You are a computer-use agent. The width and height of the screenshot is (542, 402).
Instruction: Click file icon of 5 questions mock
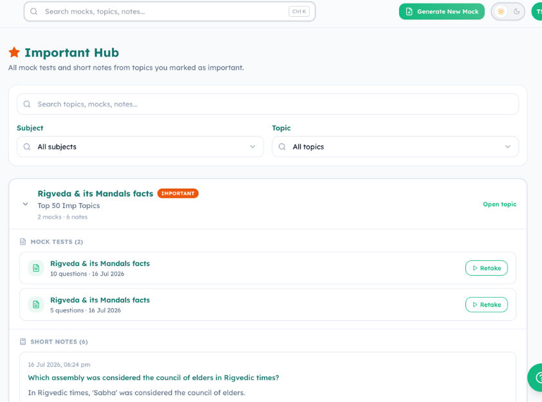tap(36, 305)
